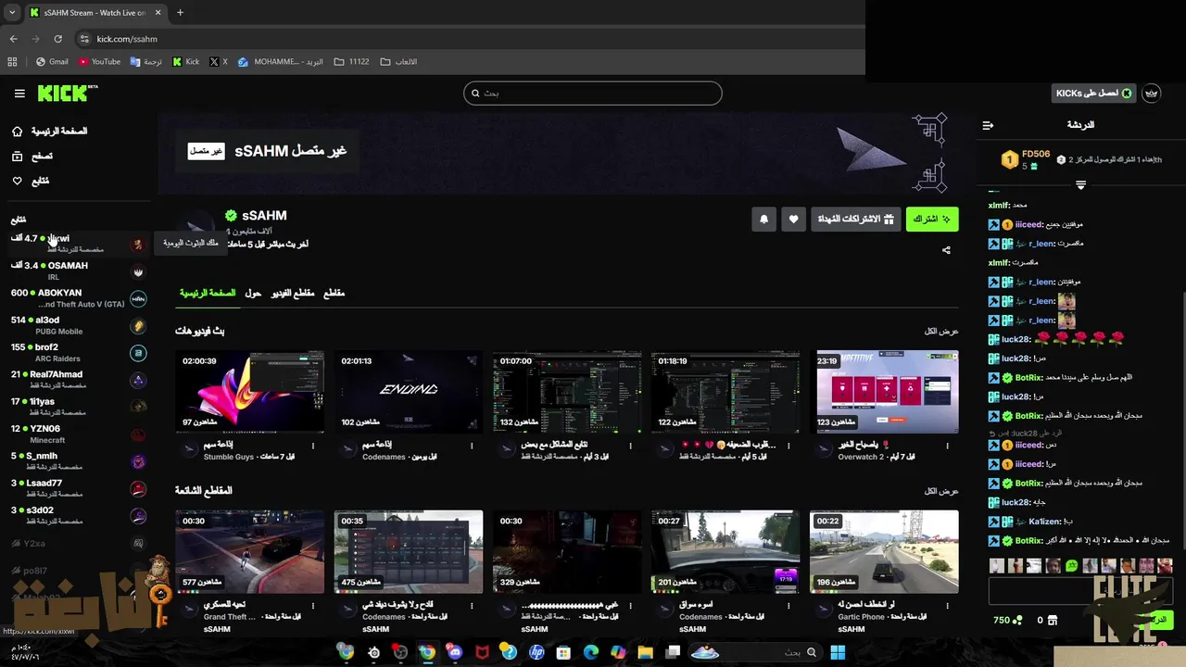Image resolution: width=1186 pixels, height=667 pixels.
Task: Open the browse compass sidebar icon
Action: coord(17,157)
